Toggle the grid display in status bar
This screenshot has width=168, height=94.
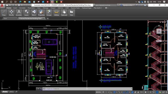coord(103,92)
